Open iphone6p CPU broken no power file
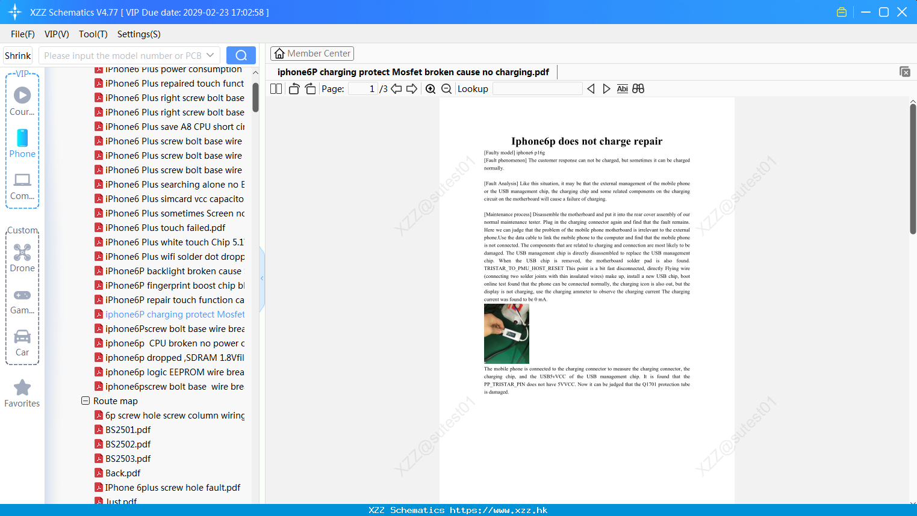 coord(169,343)
